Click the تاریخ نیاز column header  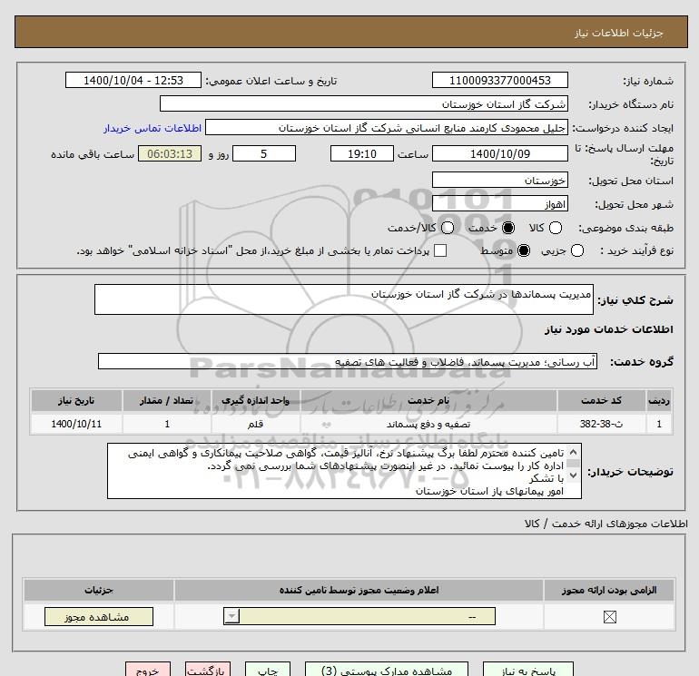click(x=76, y=400)
